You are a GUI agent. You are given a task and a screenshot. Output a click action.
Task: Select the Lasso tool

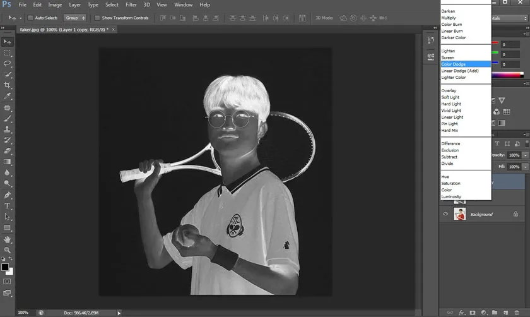tap(8, 63)
